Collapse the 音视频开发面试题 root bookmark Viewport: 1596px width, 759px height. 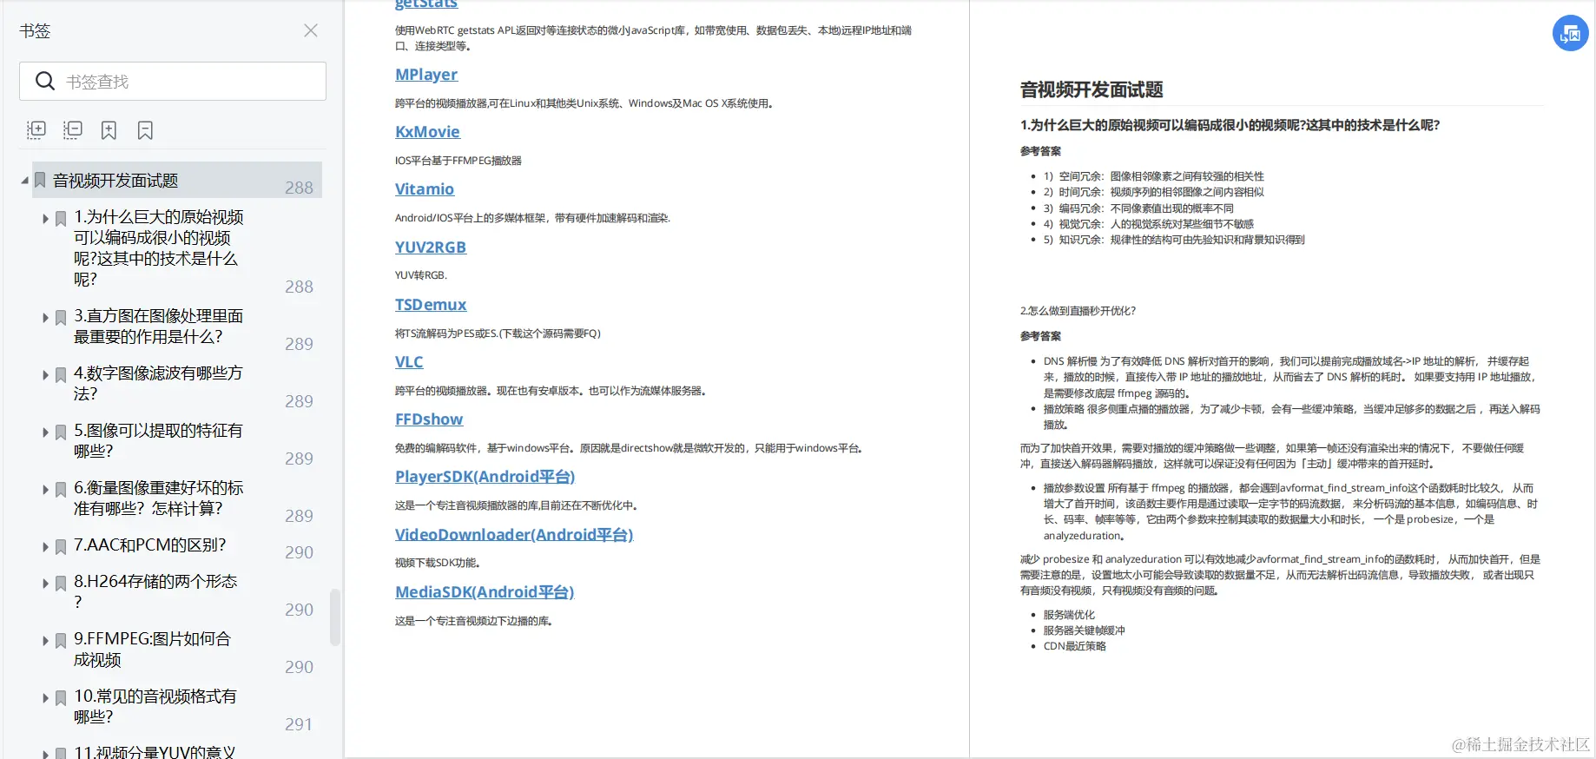click(24, 181)
